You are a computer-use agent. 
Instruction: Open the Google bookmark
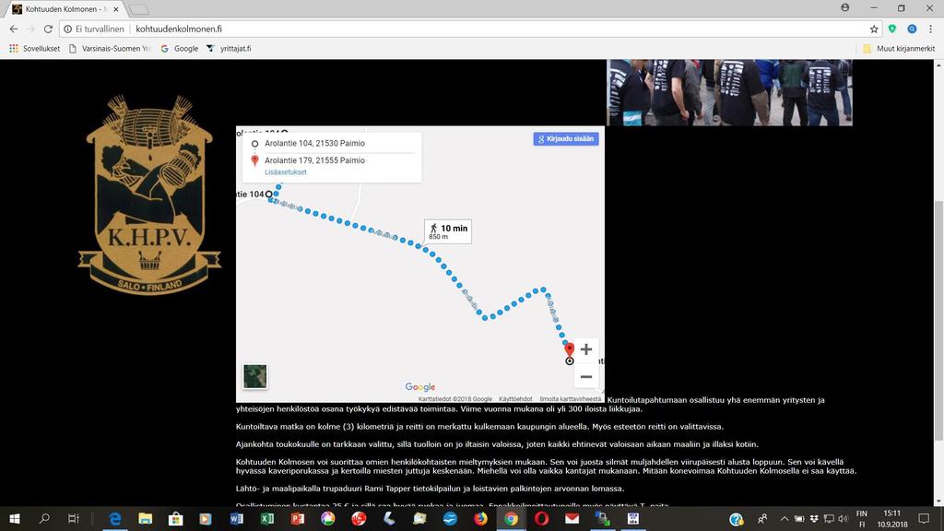point(180,49)
